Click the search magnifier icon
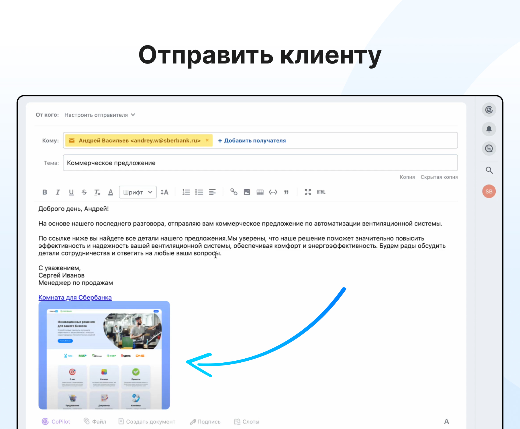Viewport: 520px width, 429px height. [x=489, y=170]
